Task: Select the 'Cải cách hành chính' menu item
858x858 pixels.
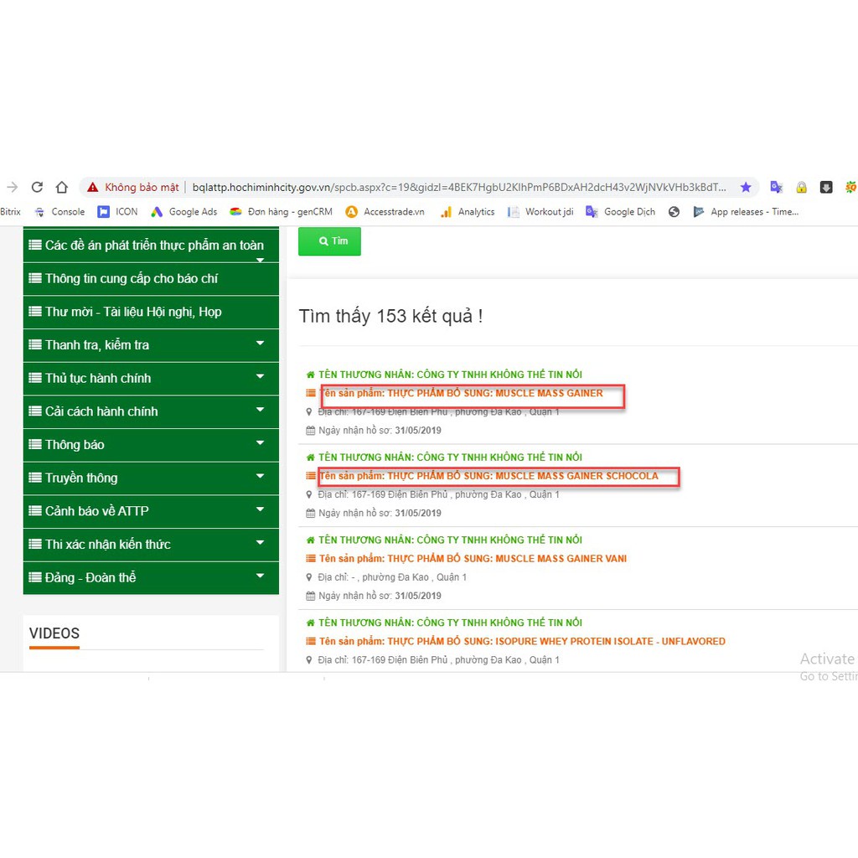Action: click(151, 411)
